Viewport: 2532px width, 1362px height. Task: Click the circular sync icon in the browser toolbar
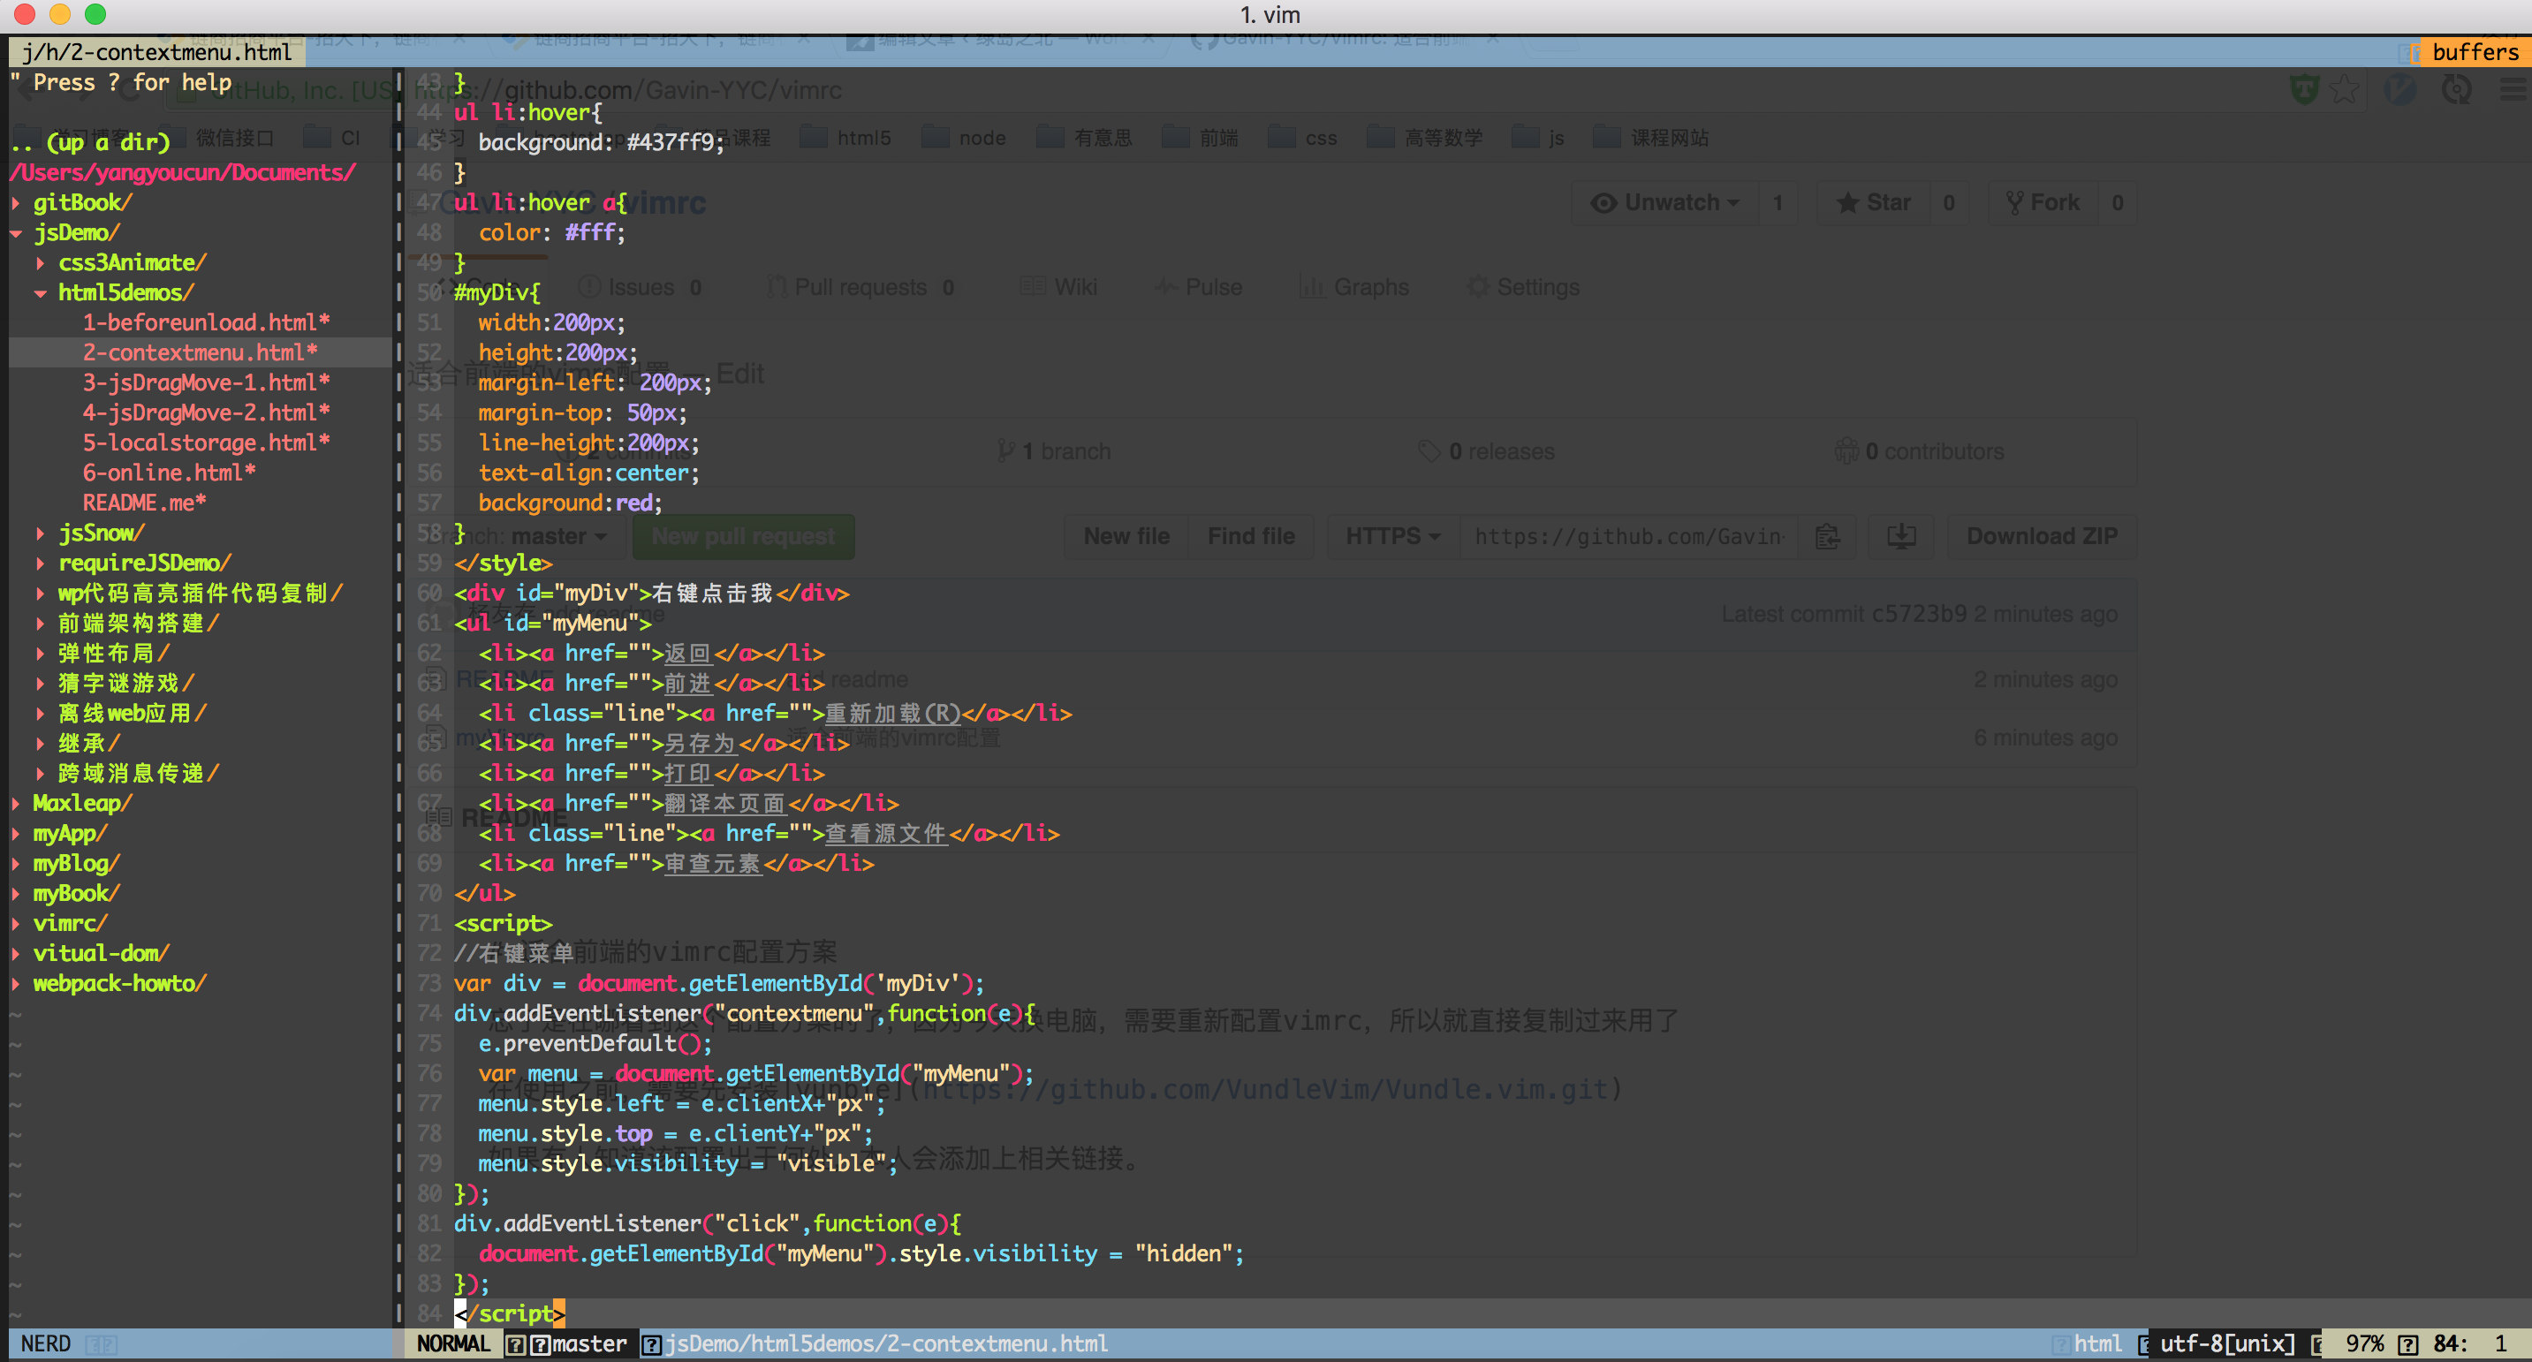[2456, 88]
